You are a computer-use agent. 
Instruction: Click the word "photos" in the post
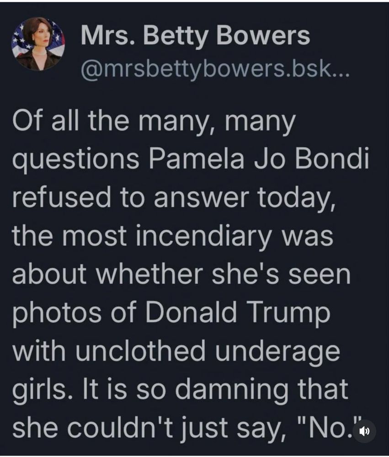click(57, 314)
